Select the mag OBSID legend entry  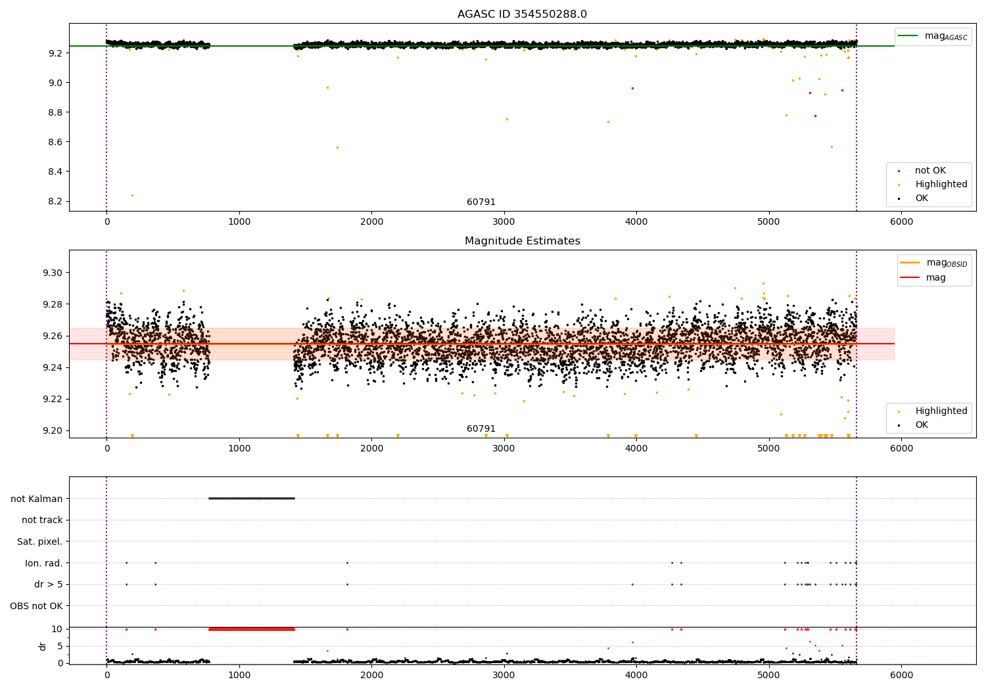pyautogui.click(x=934, y=263)
